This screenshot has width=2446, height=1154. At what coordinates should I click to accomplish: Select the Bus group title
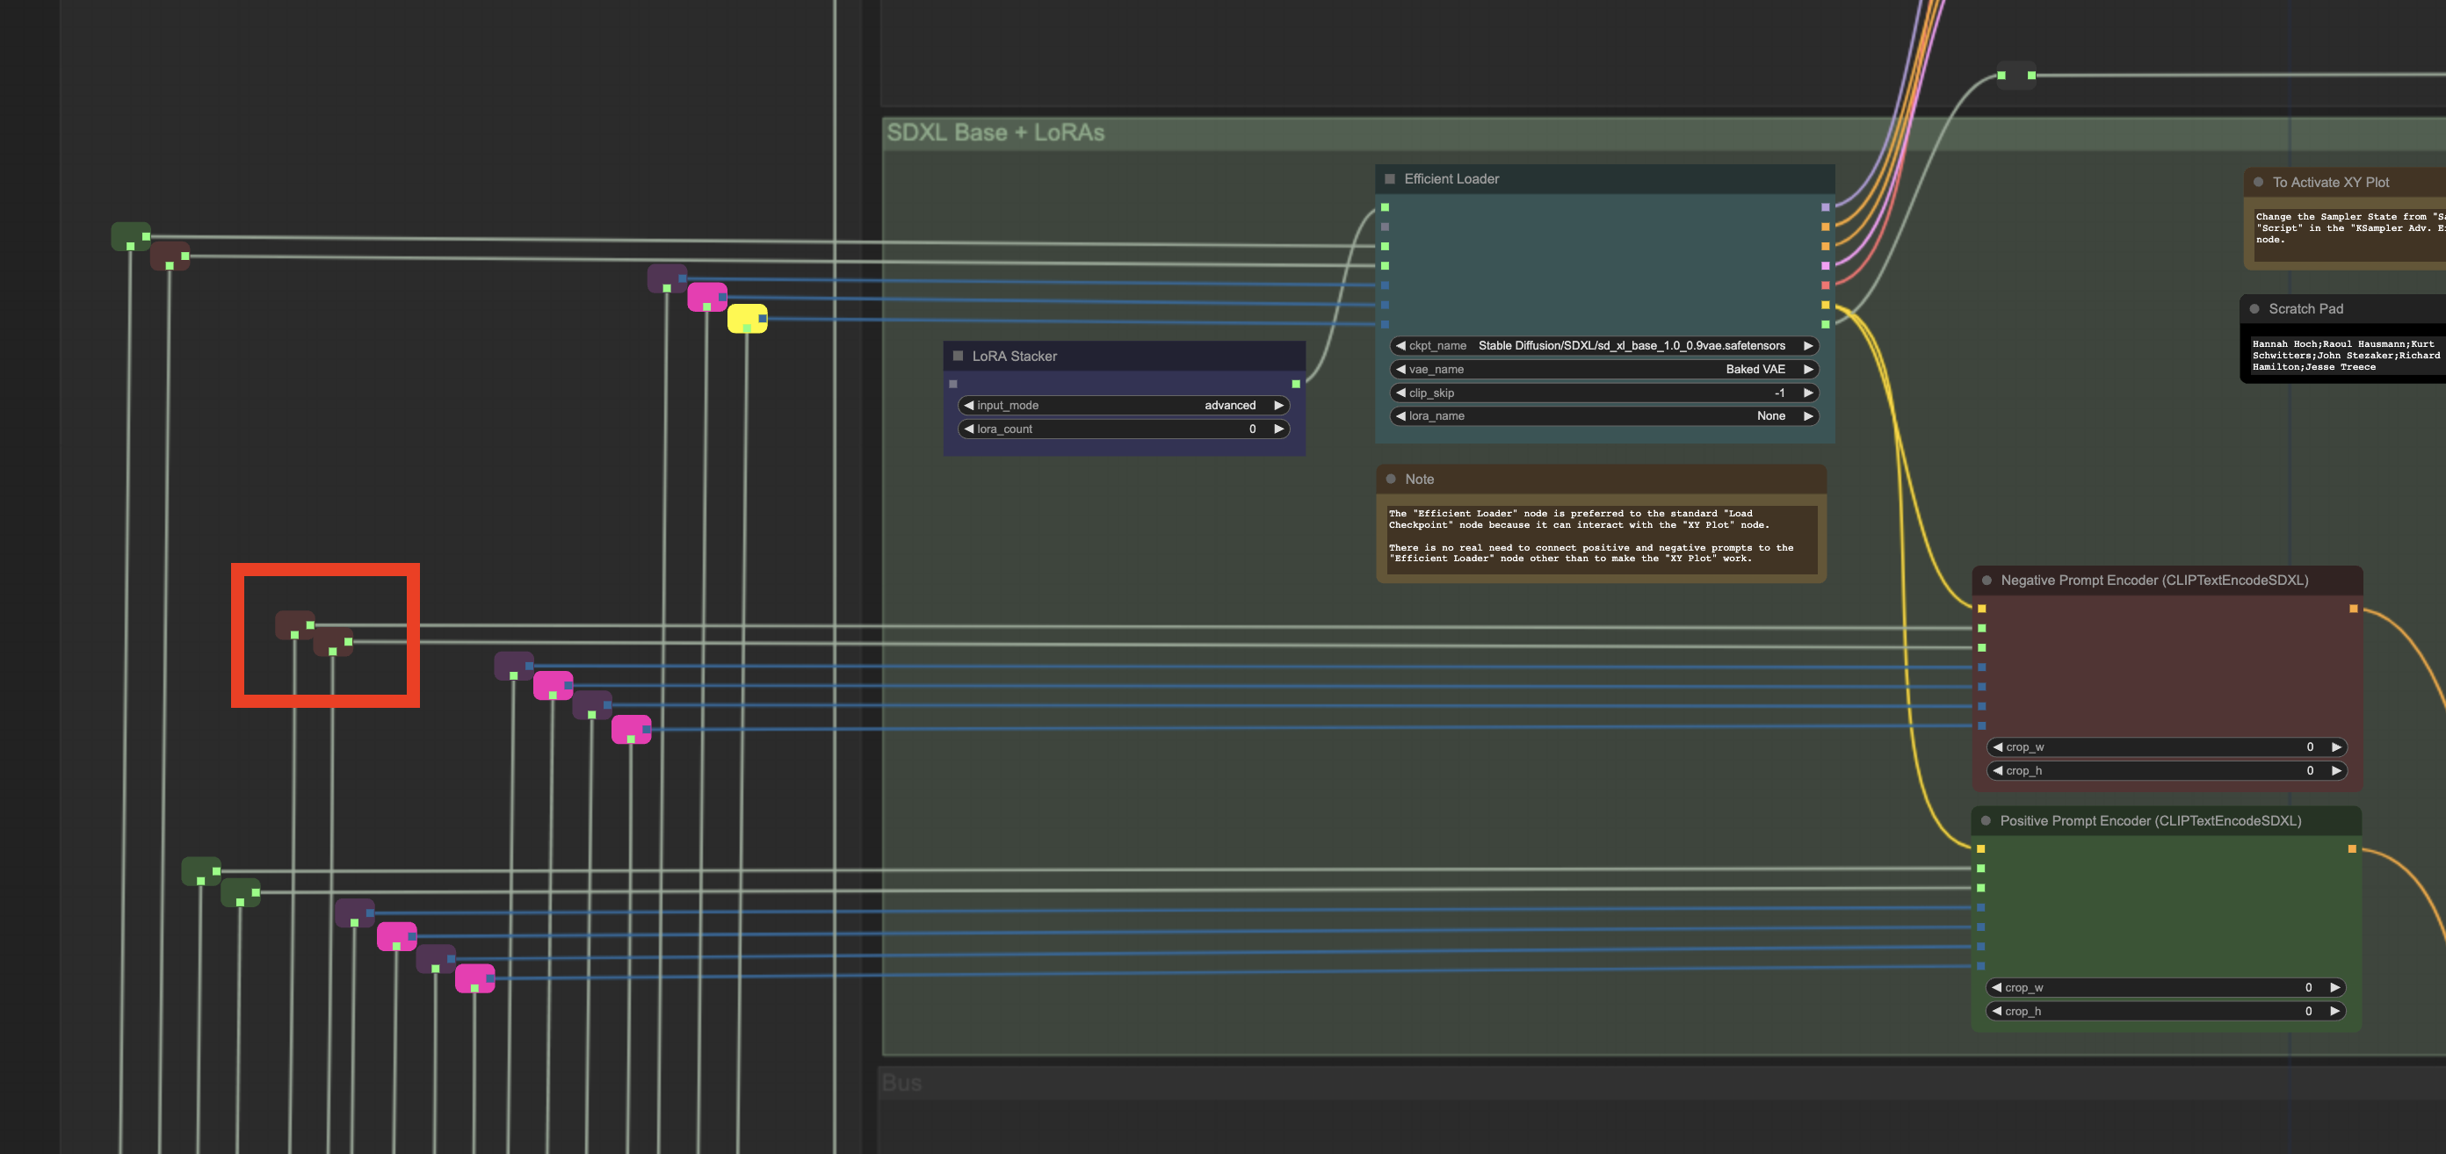(901, 1083)
